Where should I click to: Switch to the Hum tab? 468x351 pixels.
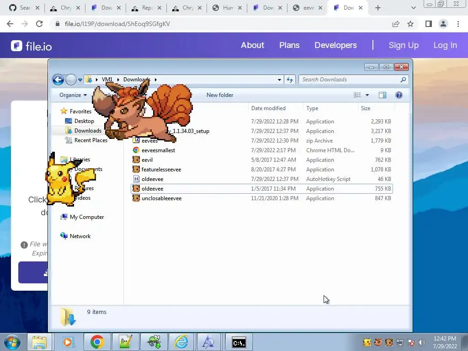(x=227, y=8)
